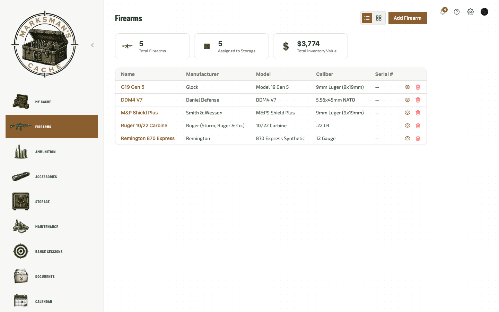Screen dimensions: 499x312
Task: Delete the DDM4 V7 firearm
Action: click(418, 100)
